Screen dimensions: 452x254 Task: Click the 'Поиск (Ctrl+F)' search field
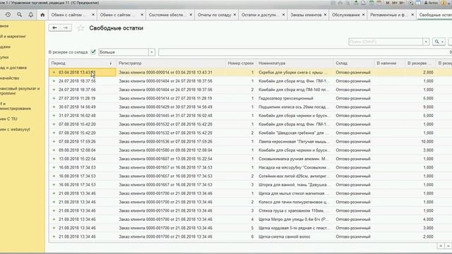(x=386, y=42)
